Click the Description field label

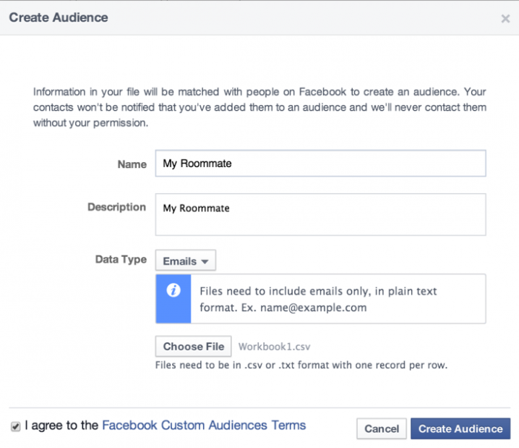[116, 207]
